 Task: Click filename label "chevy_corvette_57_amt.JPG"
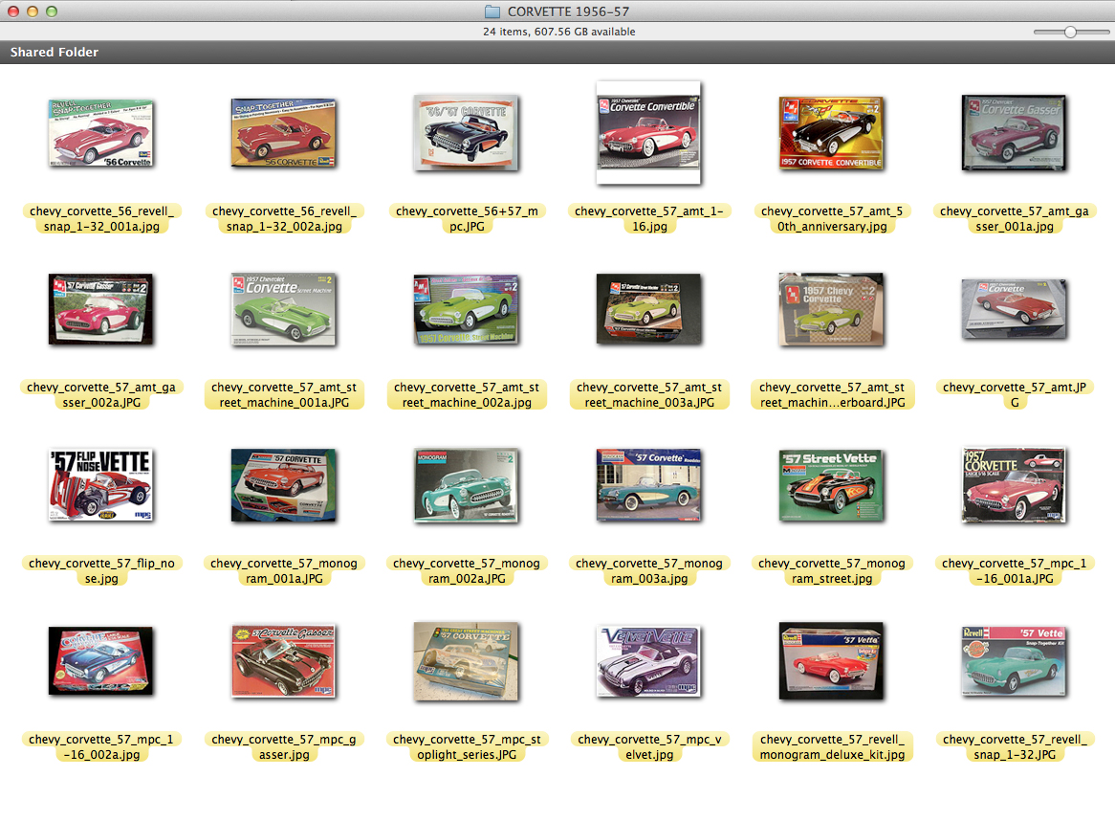[x=1015, y=395]
